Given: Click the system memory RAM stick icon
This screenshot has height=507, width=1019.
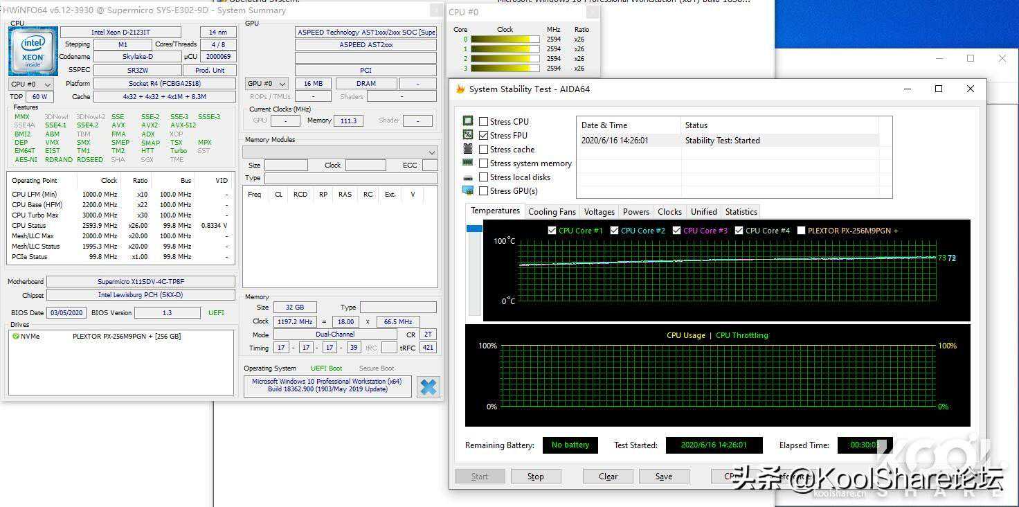Looking at the screenshot, I should (x=468, y=163).
